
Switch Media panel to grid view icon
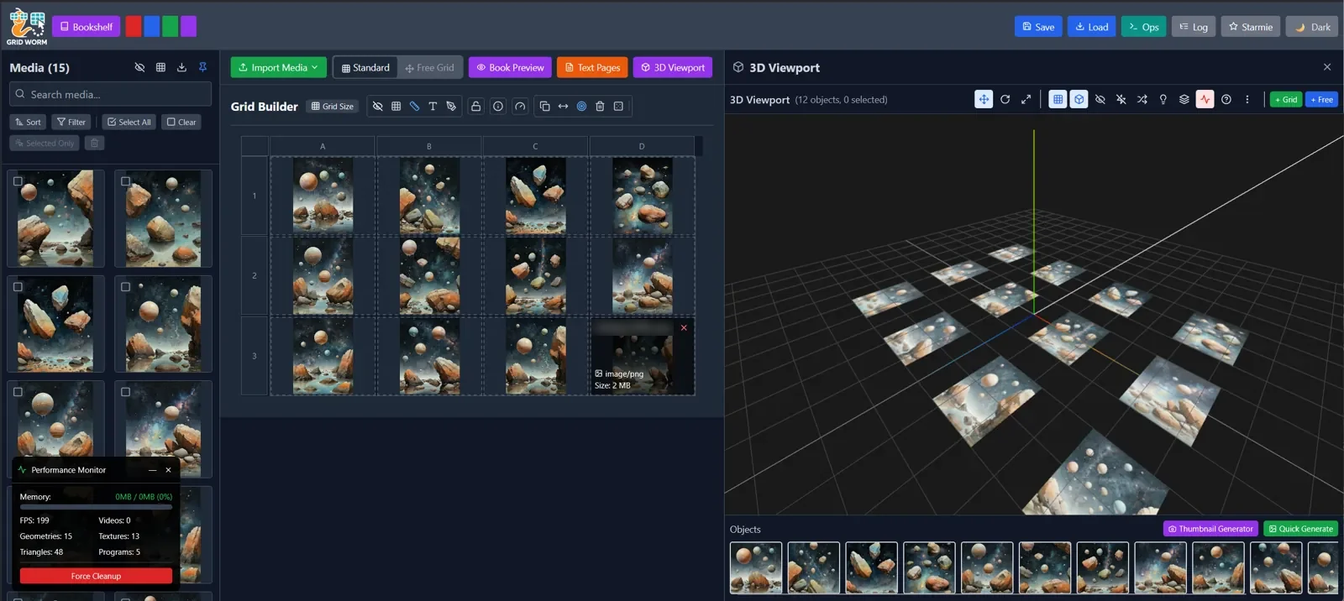click(160, 67)
